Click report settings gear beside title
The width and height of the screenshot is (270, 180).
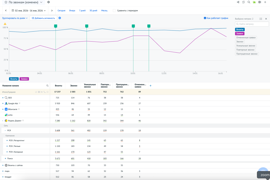(x=48, y=2)
